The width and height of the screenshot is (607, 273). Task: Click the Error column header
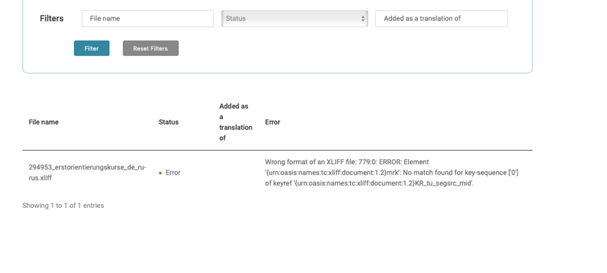(x=272, y=122)
